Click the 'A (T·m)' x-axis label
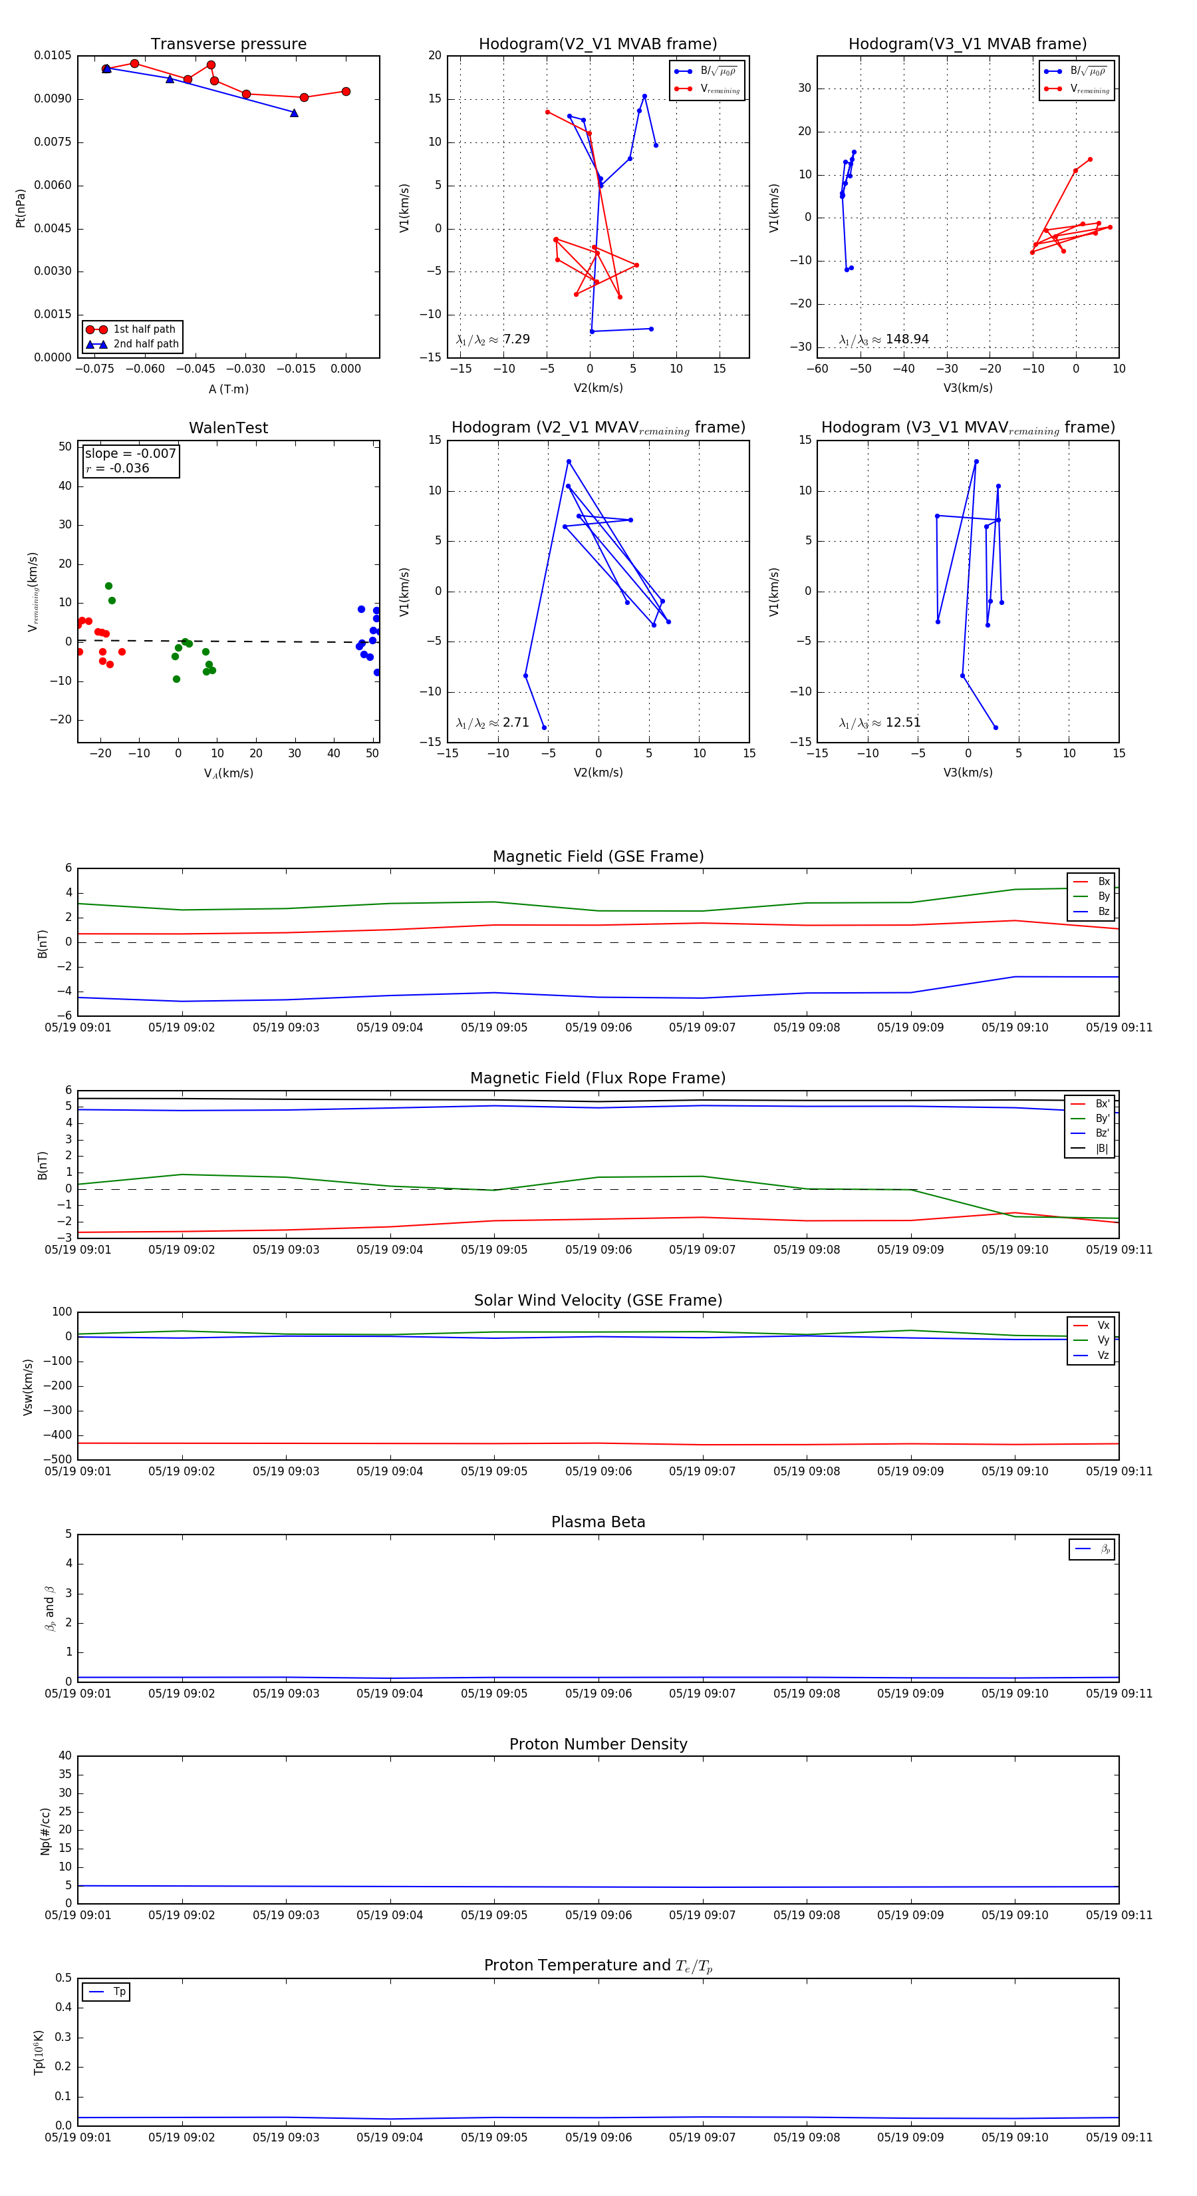The height and width of the screenshot is (2196, 1197). pos(228,389)
